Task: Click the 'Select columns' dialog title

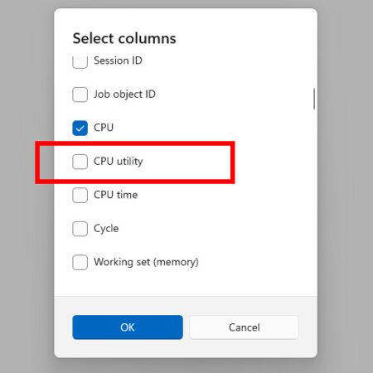Action: pyautogui.click(x=124, y=38)
